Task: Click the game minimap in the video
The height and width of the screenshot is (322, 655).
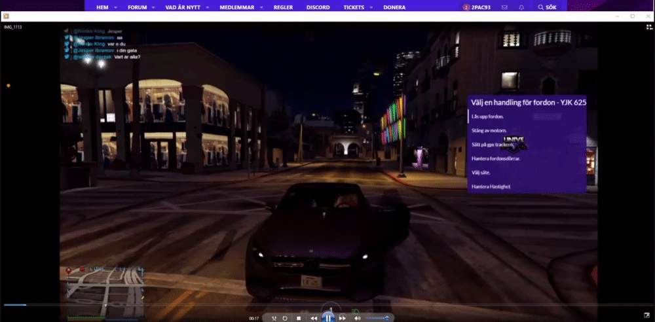Action: 104,293
